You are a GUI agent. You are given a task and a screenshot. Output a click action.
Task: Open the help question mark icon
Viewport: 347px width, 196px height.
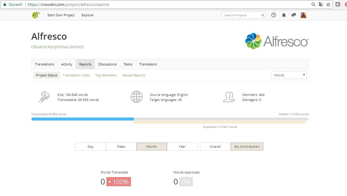(274, 15)
